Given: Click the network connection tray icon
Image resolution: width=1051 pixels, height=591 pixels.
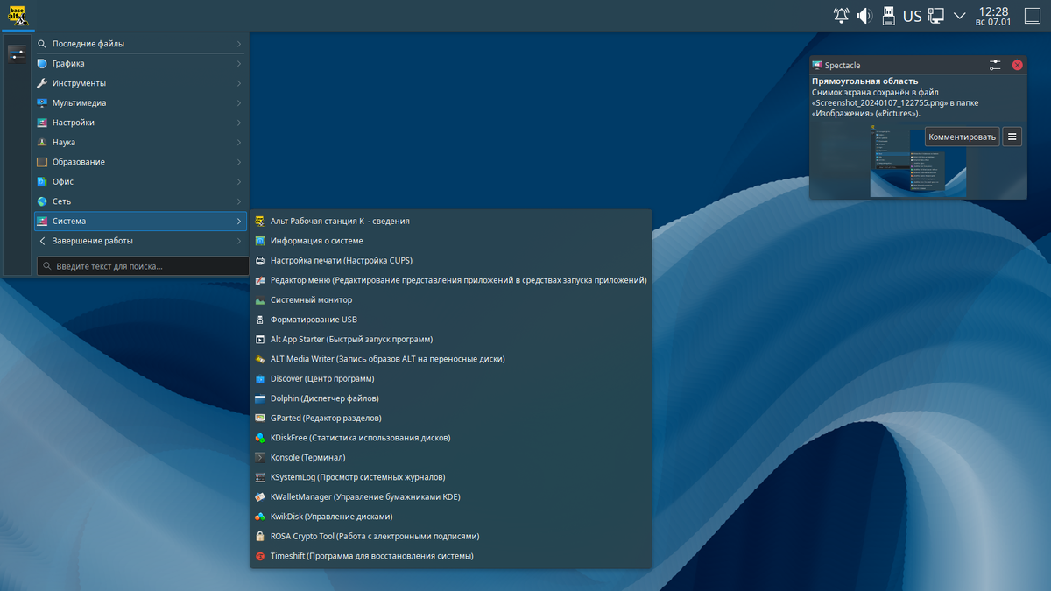Looking at the screenshot, I should 936,16.
